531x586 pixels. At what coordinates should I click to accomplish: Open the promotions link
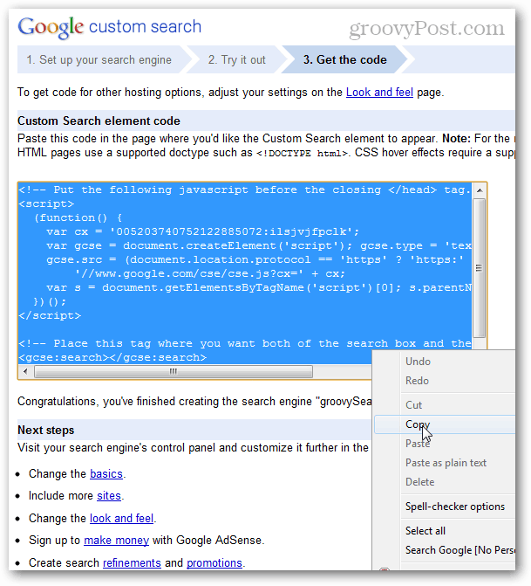click(x=214, y=562)
